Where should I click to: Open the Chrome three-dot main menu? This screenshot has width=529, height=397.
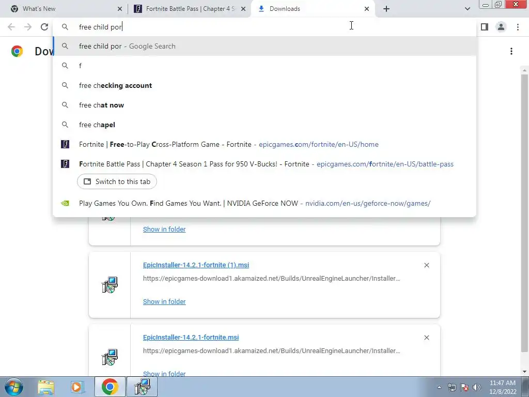point(518,27)
